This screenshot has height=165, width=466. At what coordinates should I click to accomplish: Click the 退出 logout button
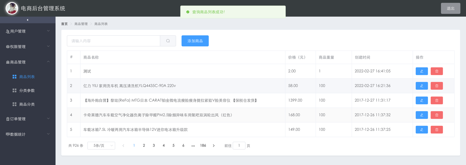pos(450,8)
